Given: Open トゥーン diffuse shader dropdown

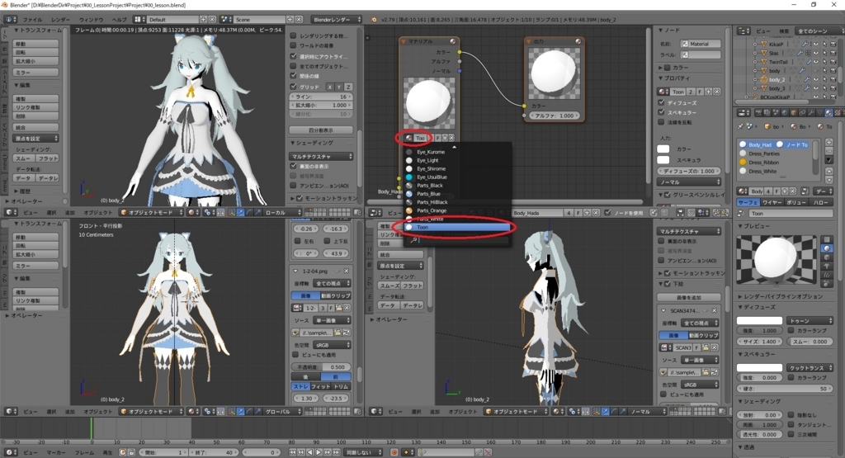Looking at the screenshot, I should click(809, 320).
